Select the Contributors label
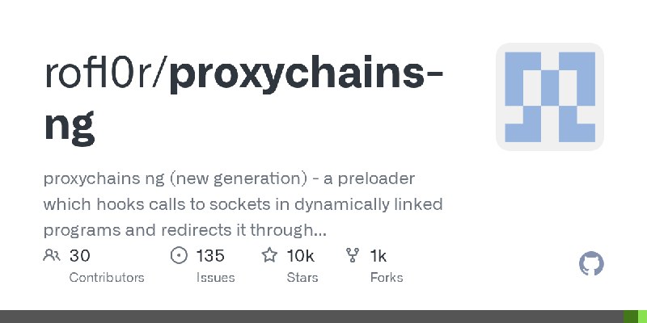This screenshot has height=323, width=647. pos(107,277)
